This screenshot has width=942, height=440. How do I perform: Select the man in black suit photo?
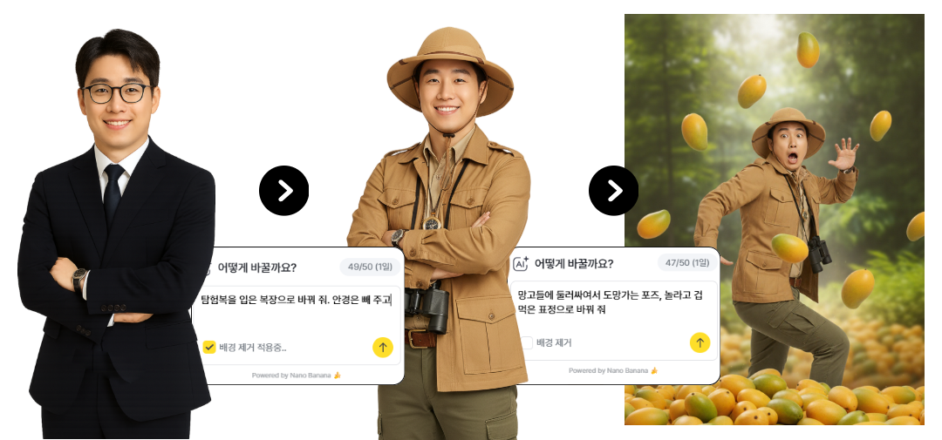(x=117, y=234)
